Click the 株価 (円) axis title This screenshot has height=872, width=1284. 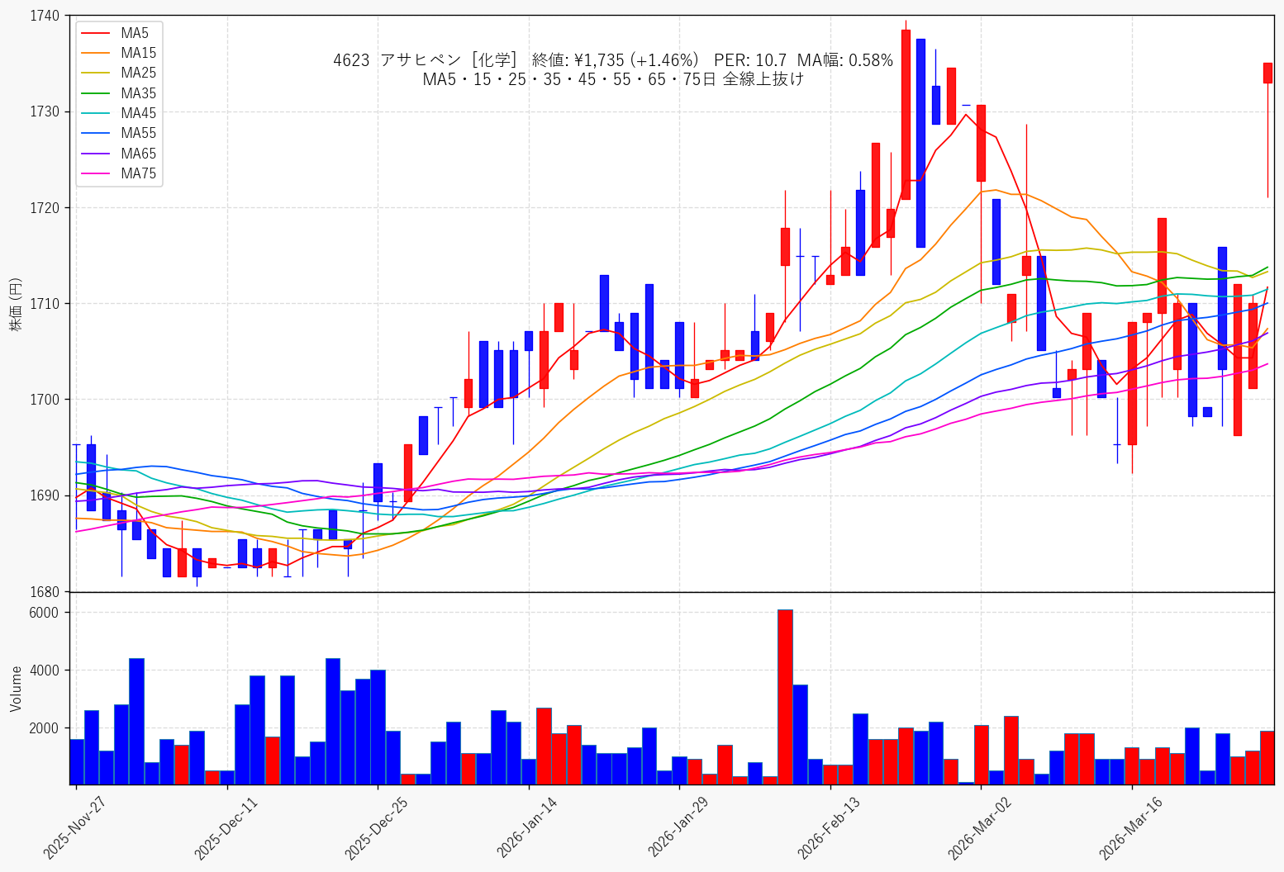[x=16, y=304]
